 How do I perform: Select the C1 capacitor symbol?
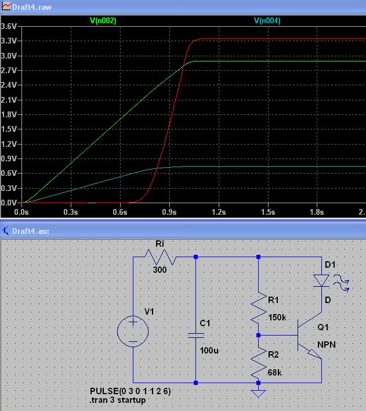(195, 336)
